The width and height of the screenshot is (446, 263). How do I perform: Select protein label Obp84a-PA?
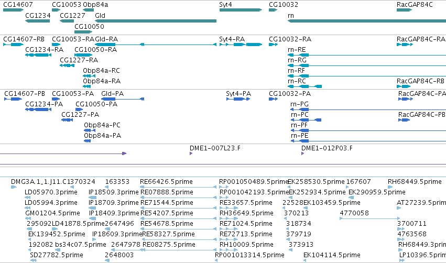tap(102, 136)
